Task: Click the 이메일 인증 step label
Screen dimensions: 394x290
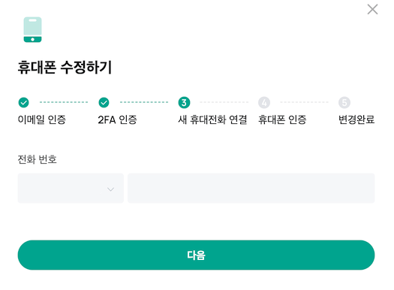Action: pyautogui.click(x=42, y=119)
